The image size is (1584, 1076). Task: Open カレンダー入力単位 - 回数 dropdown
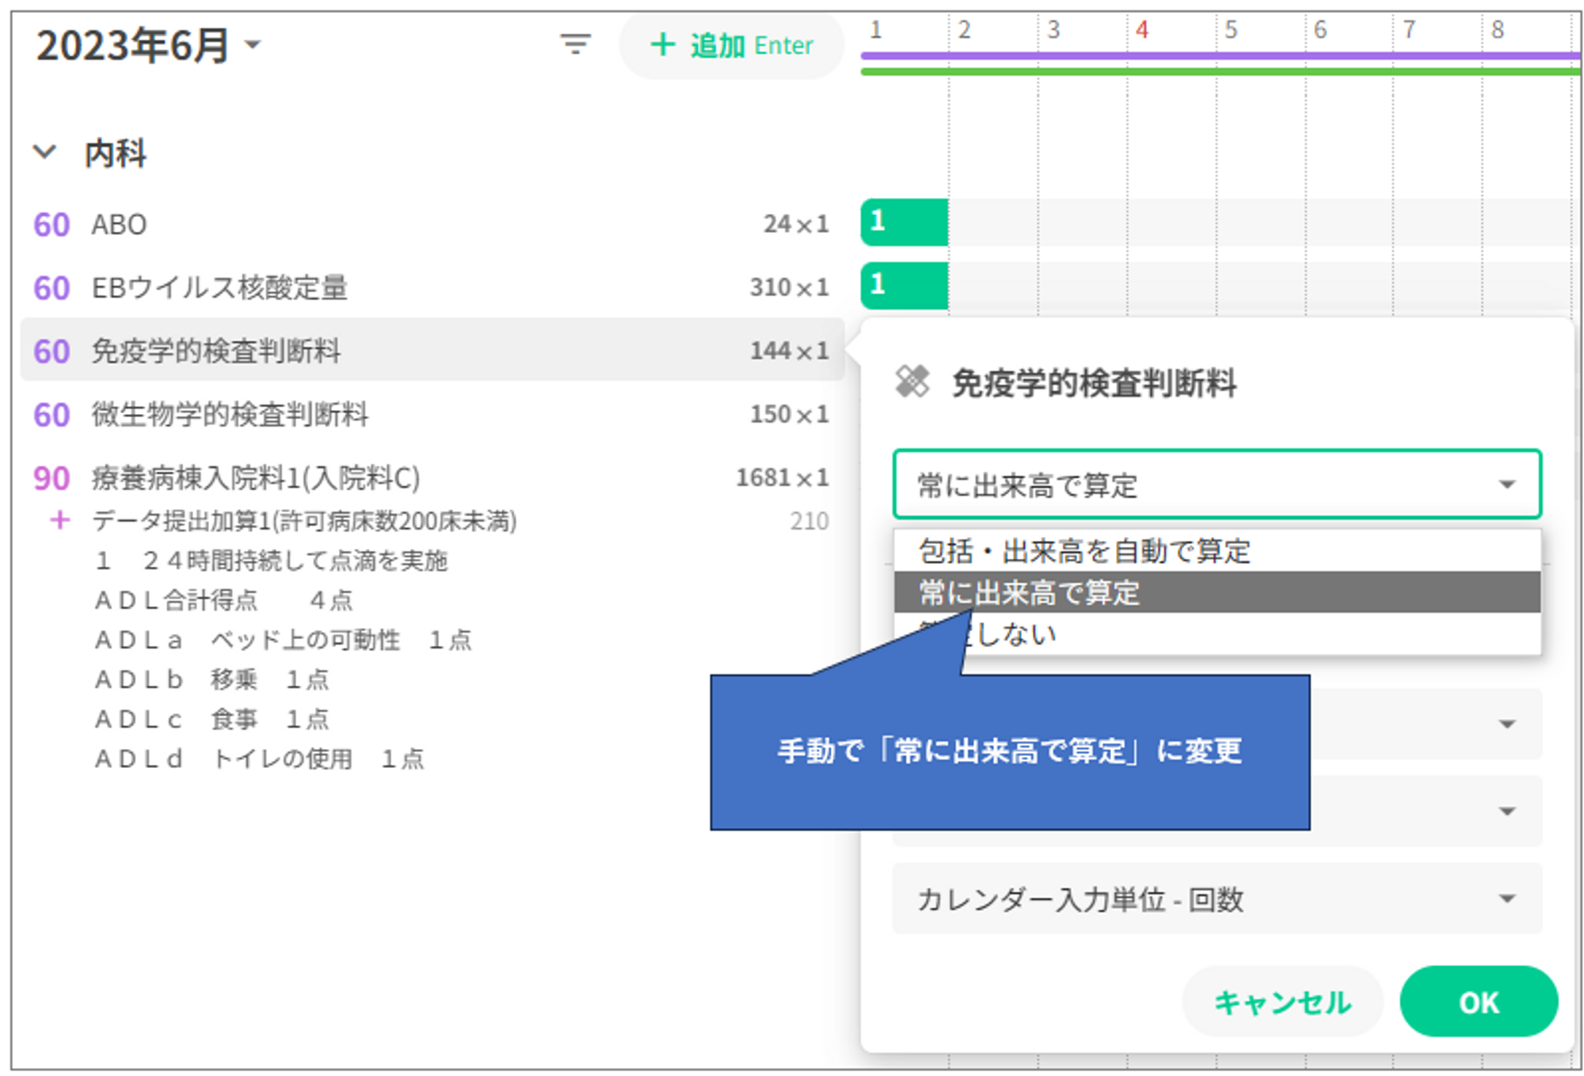coord(1216,899)
